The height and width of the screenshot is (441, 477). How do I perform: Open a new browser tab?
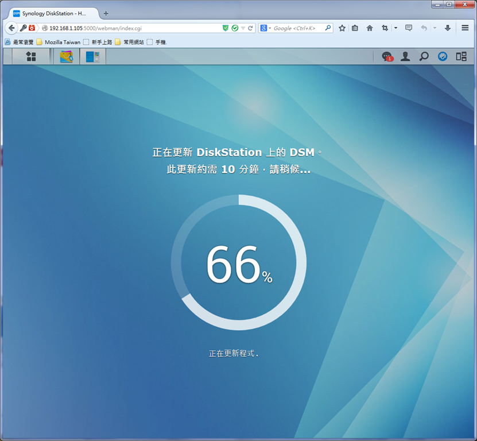[106, 13]
